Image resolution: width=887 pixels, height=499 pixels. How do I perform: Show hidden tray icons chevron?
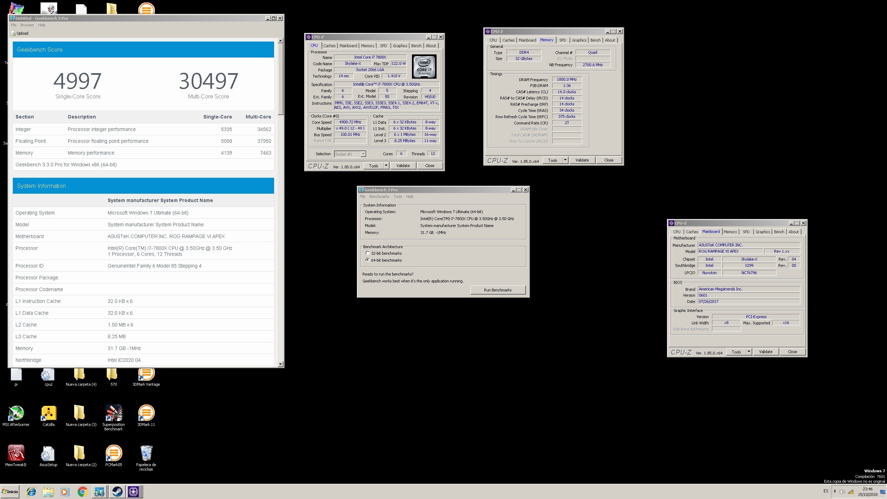(x=835, y=492)
